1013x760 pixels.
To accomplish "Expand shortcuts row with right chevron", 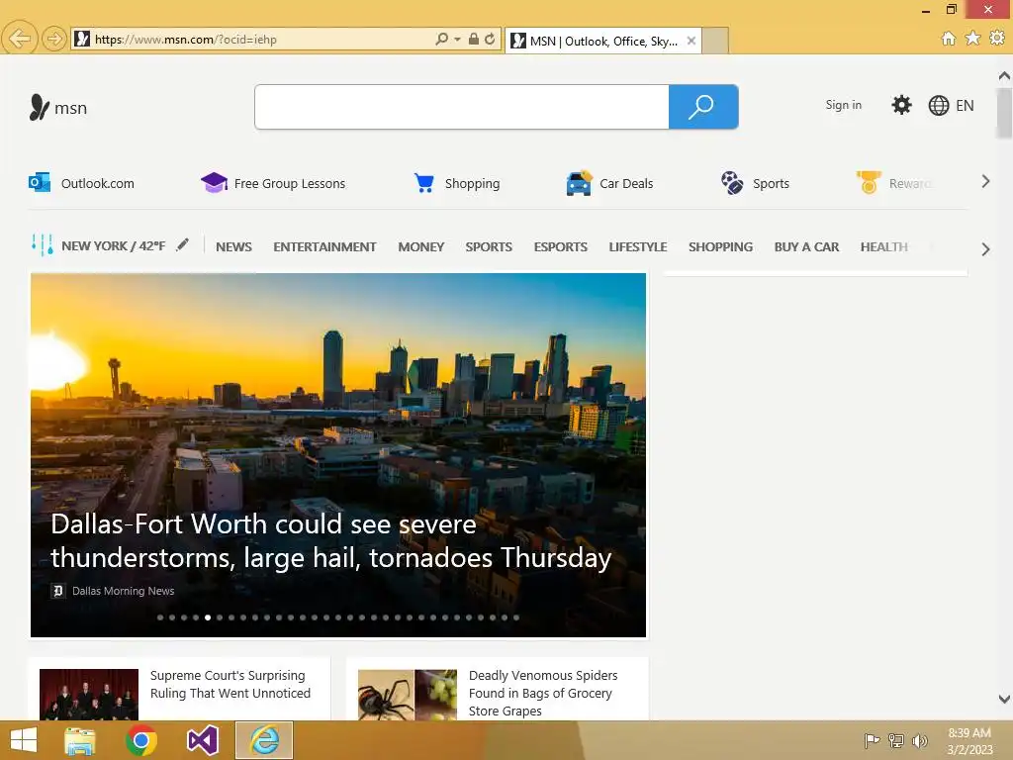I will [985, 182].
